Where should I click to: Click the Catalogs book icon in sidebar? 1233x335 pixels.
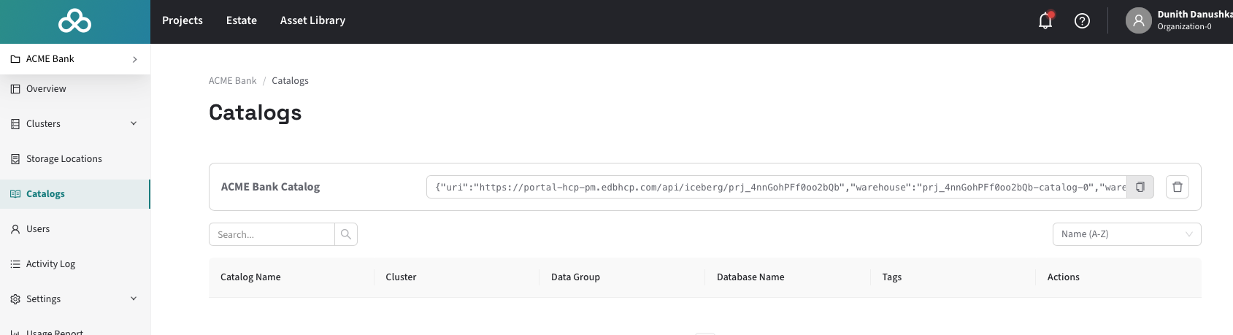[x=15, y=194]
